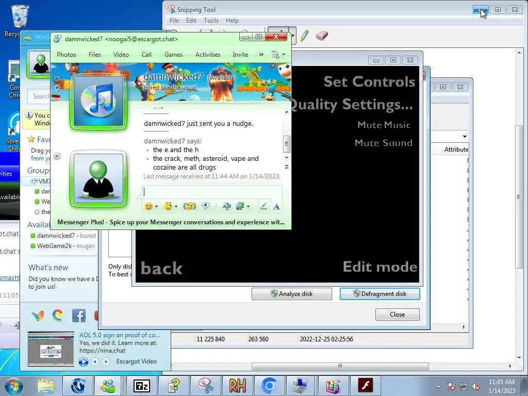Click the text format AB icon
The image size is (528, 396).
coord(227,206)
